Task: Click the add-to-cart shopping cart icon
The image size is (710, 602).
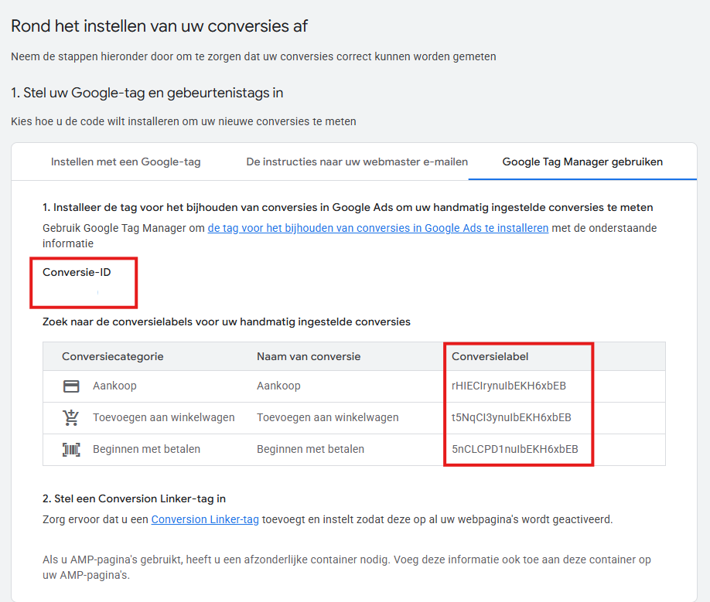Action: pos(71,417)
